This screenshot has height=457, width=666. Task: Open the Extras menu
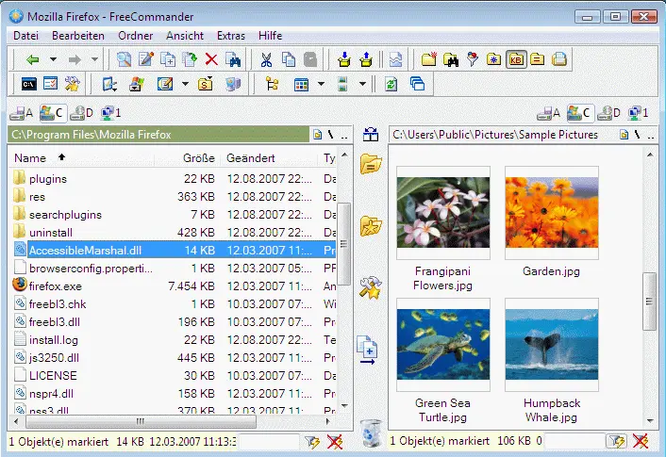tap(231, 35)
